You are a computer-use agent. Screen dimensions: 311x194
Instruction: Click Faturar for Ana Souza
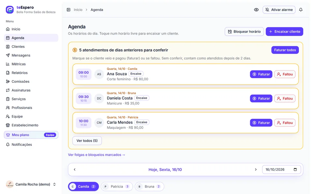click(261, 74)
